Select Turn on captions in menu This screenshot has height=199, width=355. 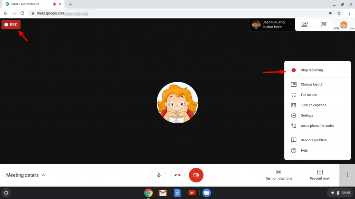(x=318, y=105)
